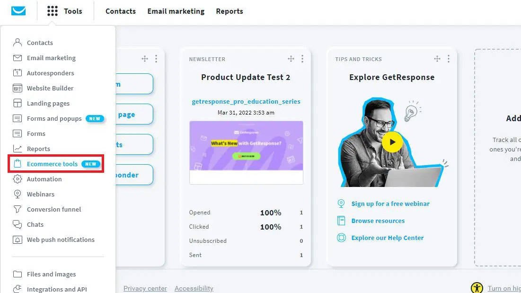This screenshot has width=521, height=293.
Task: Open Tips and Tricks three-dot options menu
Action: [x=449, y=59]
